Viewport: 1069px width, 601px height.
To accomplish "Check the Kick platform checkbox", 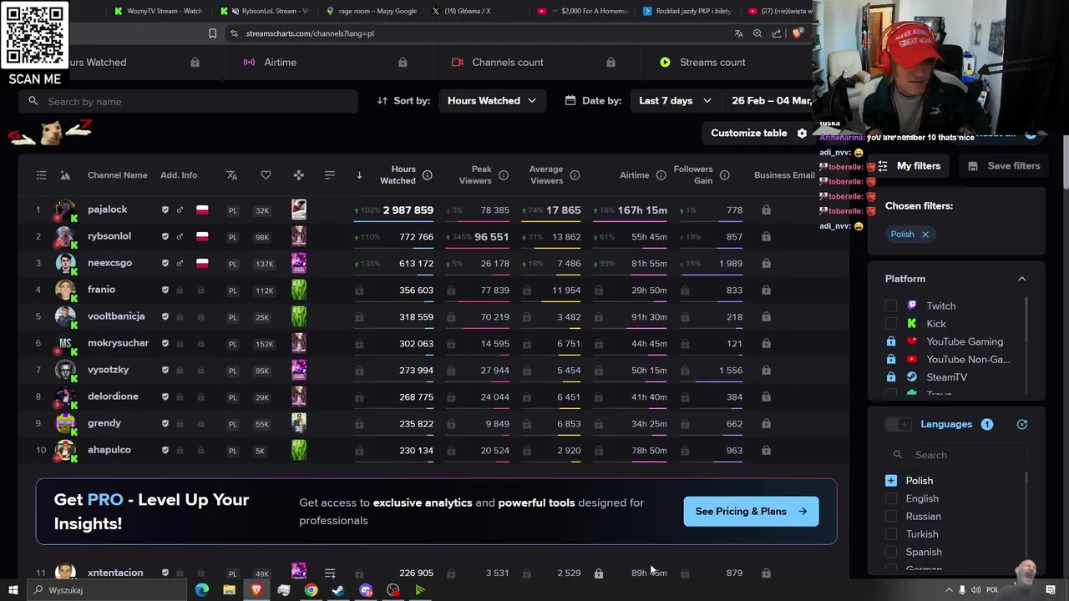I will coord(891,324).
